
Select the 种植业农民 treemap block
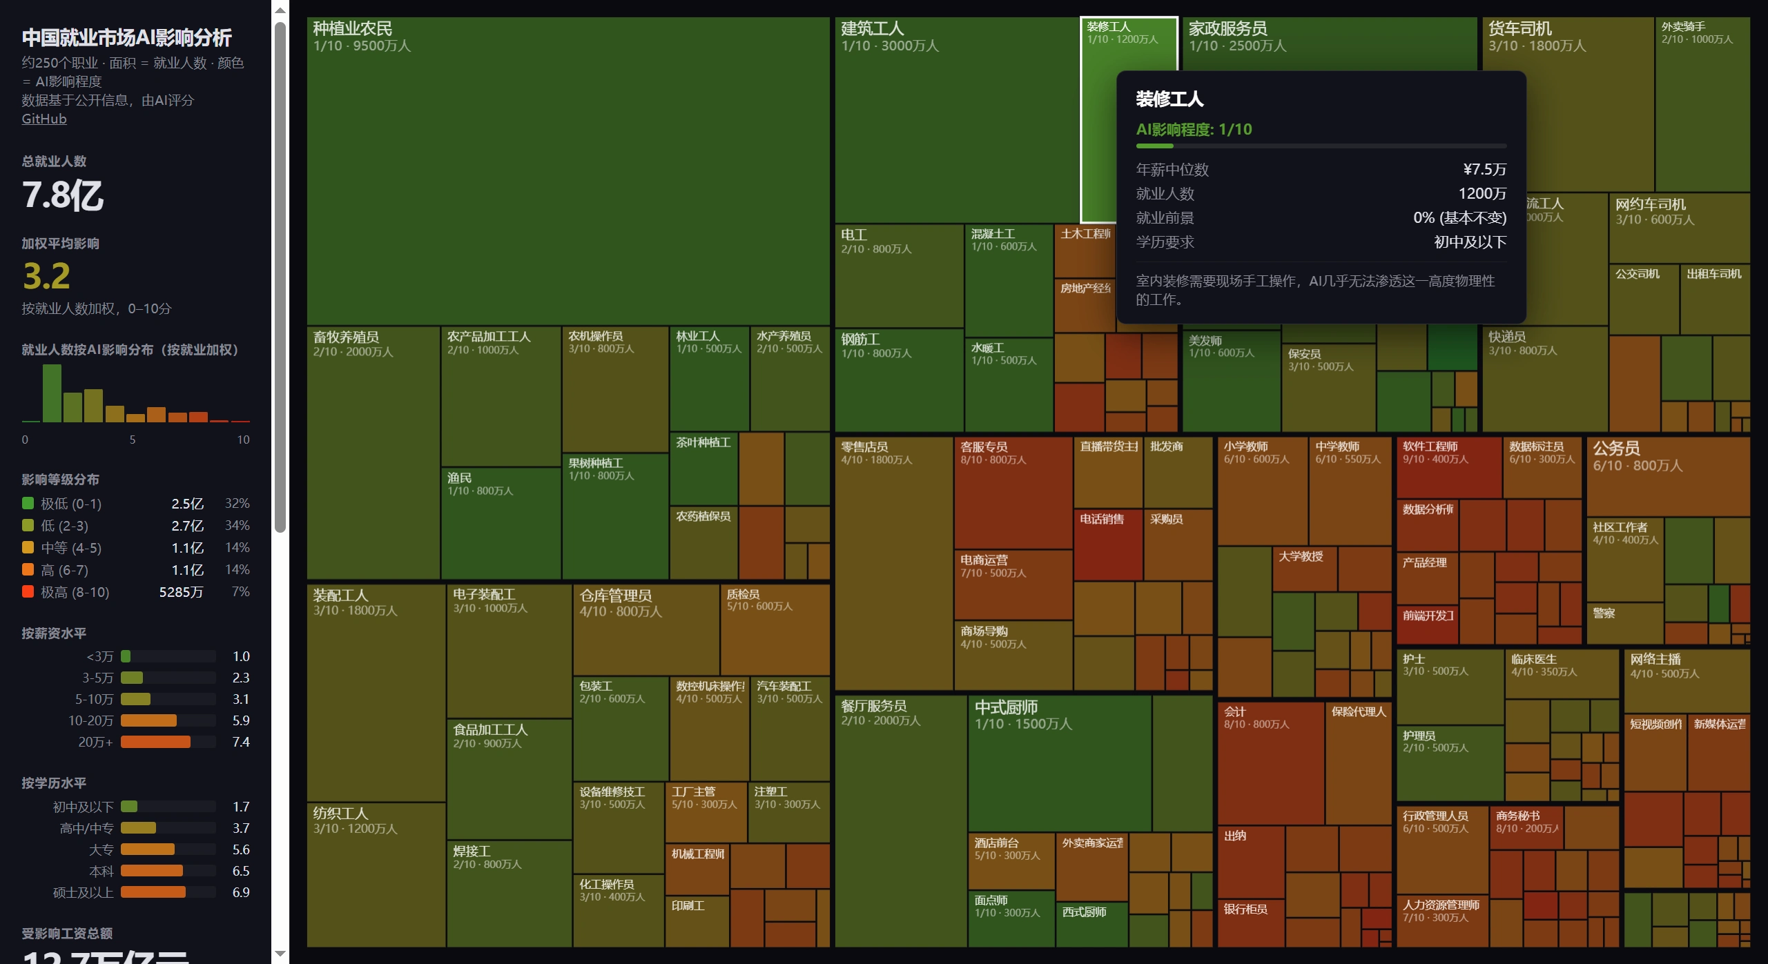coord(567,173)
